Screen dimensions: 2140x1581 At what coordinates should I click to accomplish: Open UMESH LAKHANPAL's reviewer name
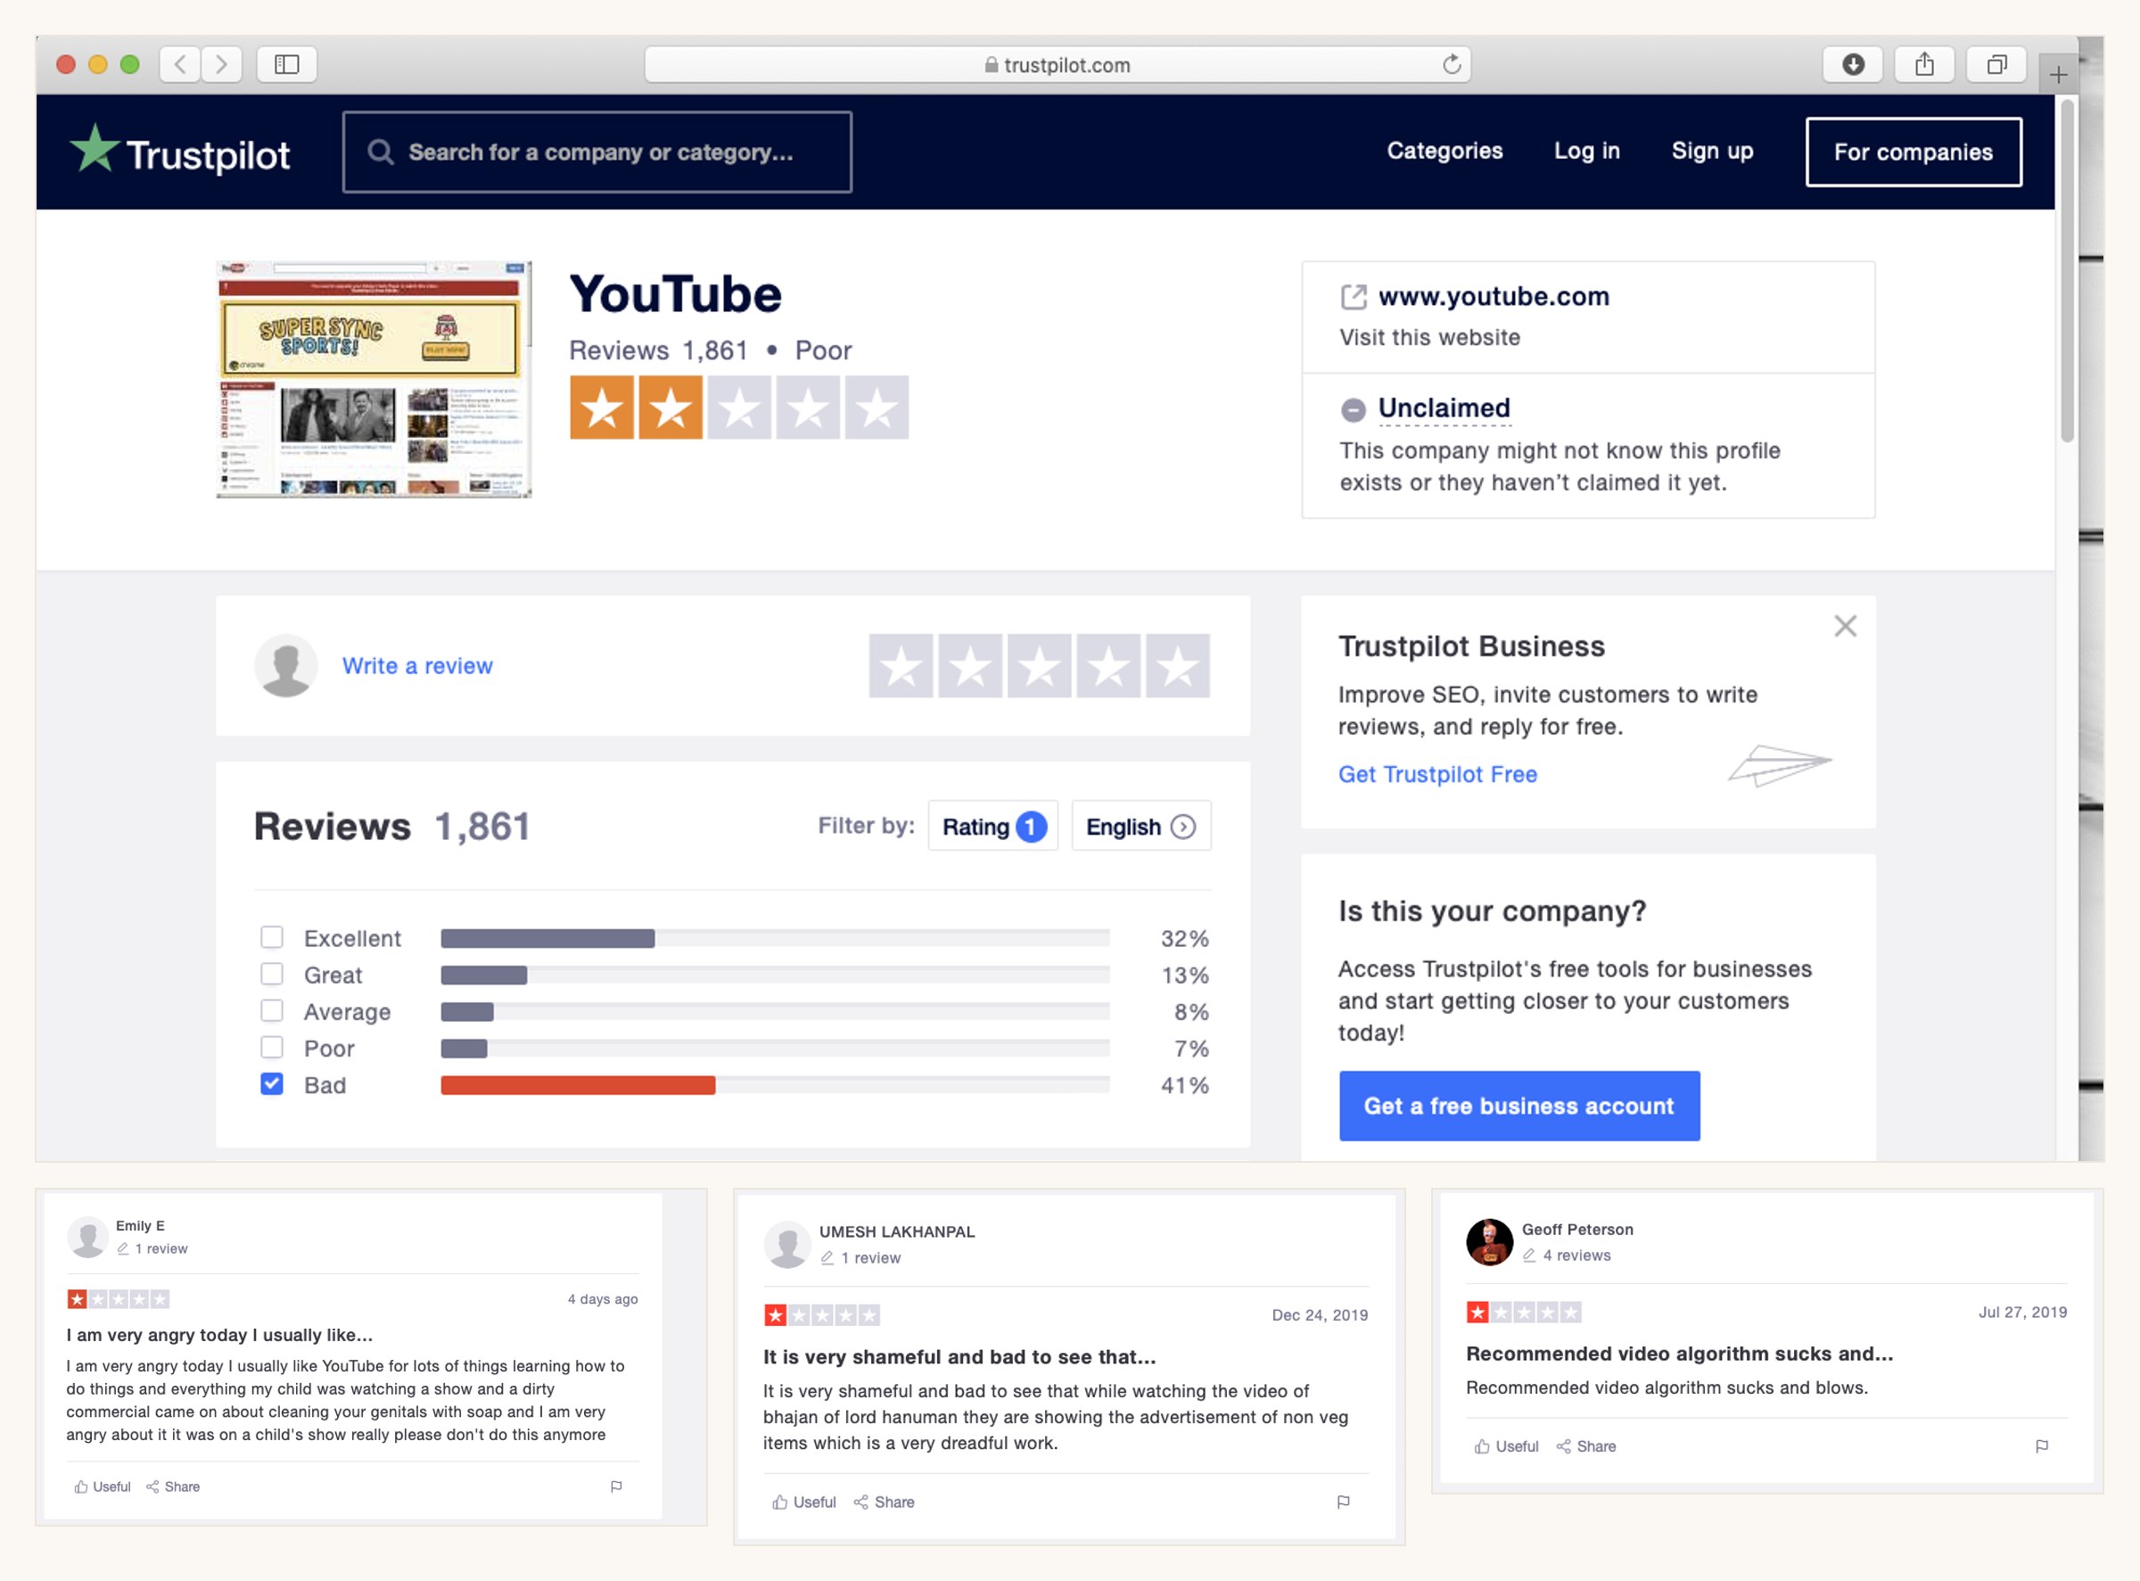897,1231
